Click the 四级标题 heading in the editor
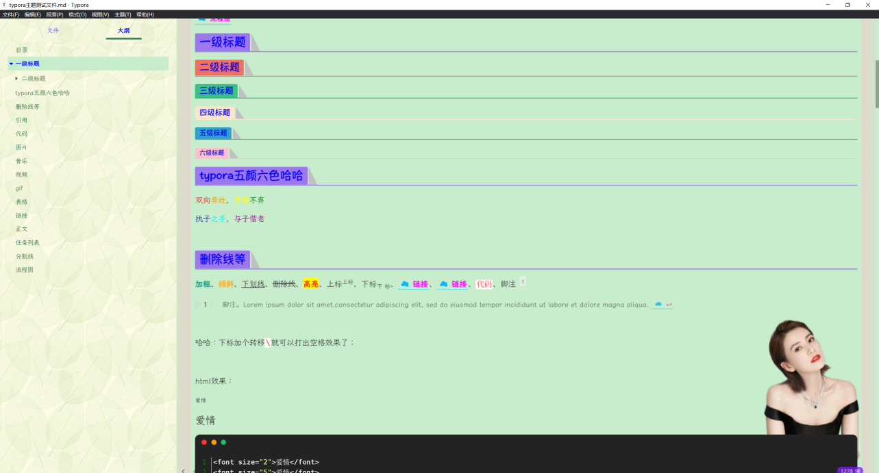Image resolution: width=879 pixels, height=473 pixels. coord(215,112)
